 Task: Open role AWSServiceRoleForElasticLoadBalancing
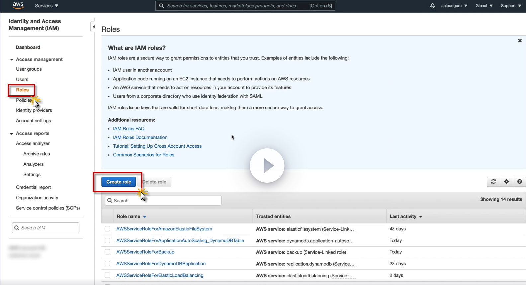click(x=160, y=275)
